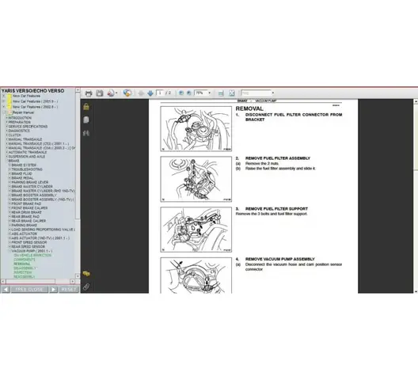The image size is (418, 380).
Task: Open DISASSEMBLY link under VACUUM PUMP
Action: pos(25,268)
